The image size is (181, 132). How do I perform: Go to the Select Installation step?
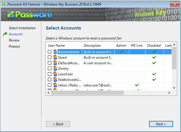(22, 28)
